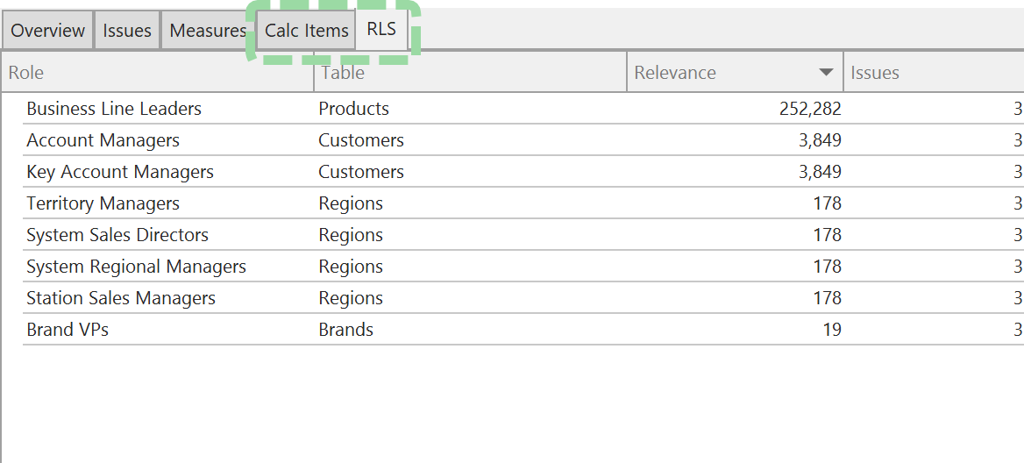Click Regions in the System Regional Managers row

(351, 267)
